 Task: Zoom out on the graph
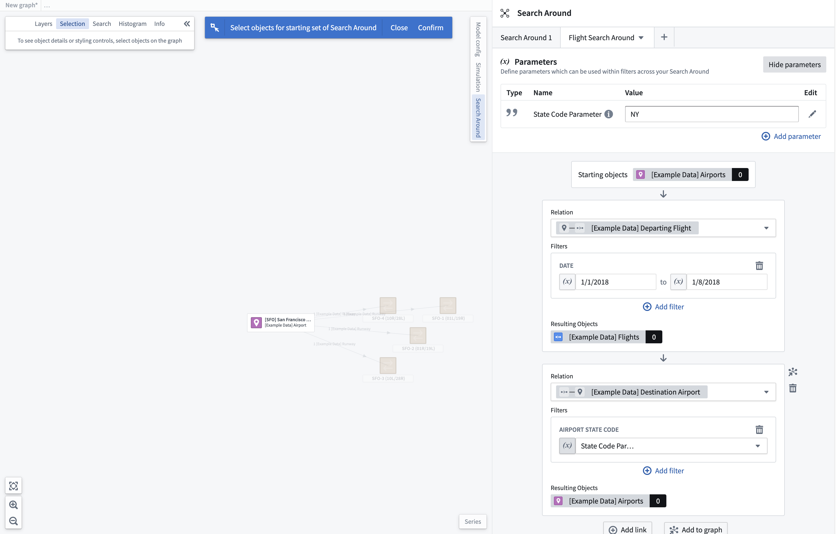pyautogui.click(x=13, y=521)
